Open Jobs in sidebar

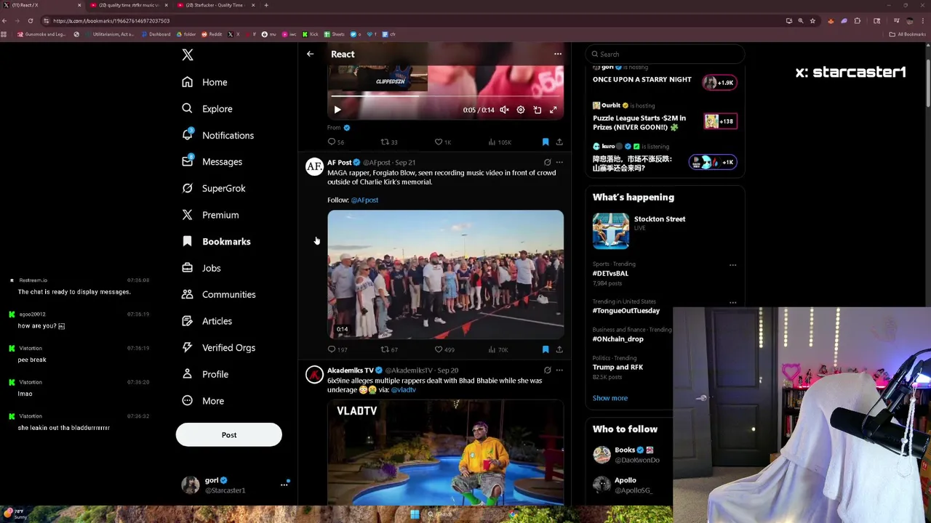[x=201, y=268]
